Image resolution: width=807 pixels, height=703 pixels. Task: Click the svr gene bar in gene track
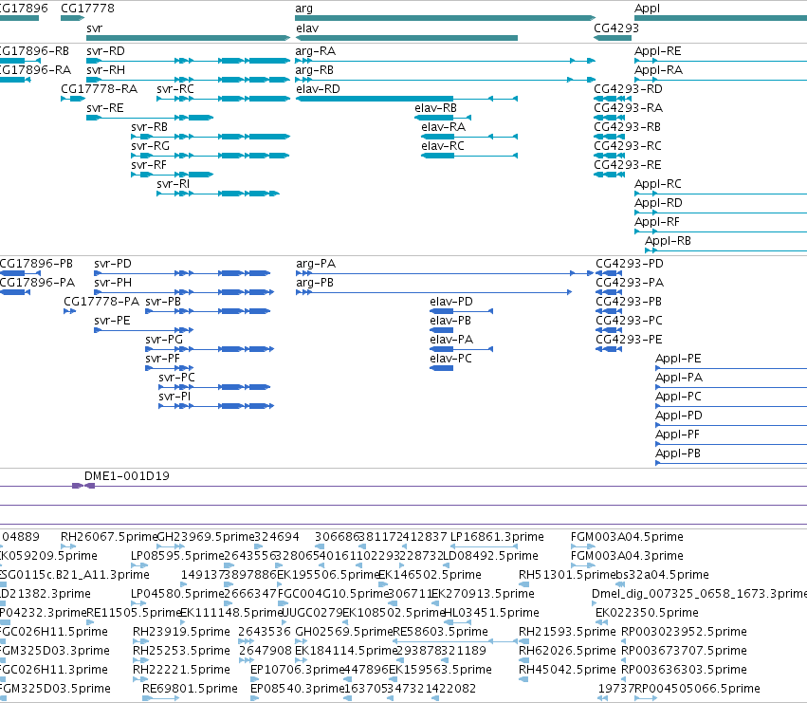(x=189, y=38)
